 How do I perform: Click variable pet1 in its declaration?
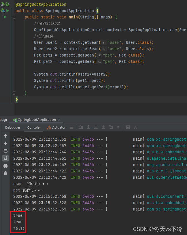pos(48,55)
